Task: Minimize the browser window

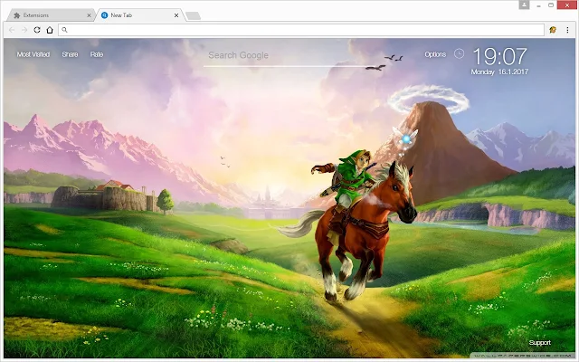Action: 539,5
